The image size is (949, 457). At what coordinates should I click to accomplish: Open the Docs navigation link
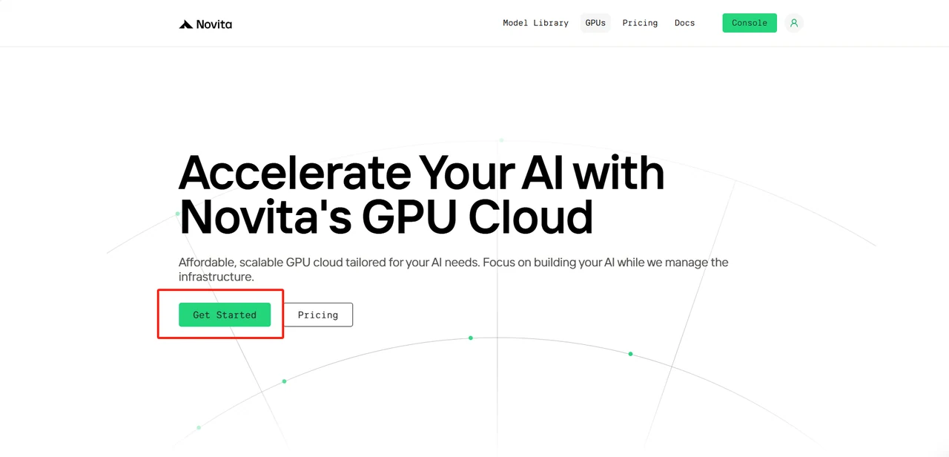[684, 23]
